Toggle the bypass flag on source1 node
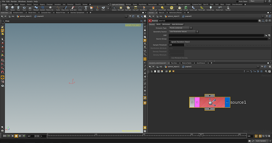The width and height of the screenshot is (272, 143). pos(192,102)
